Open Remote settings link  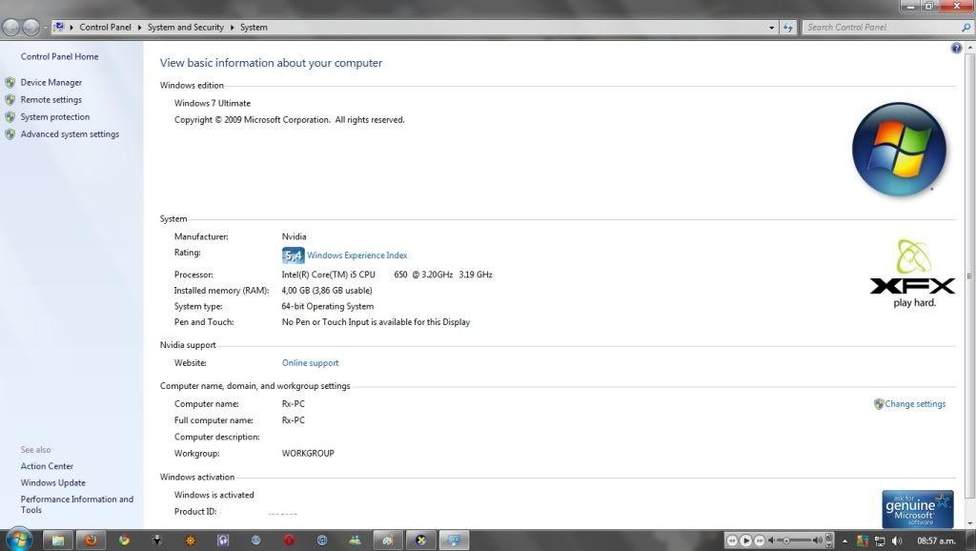51,99
